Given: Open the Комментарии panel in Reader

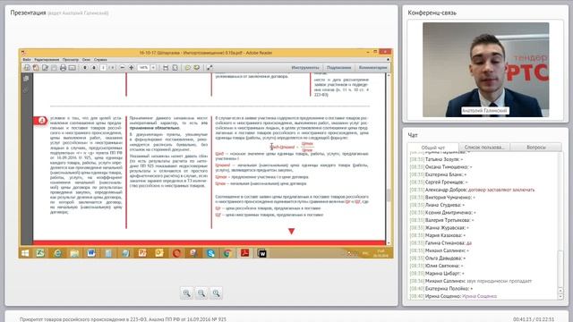Looking at the screenshot, I should [x=372, y=68].
